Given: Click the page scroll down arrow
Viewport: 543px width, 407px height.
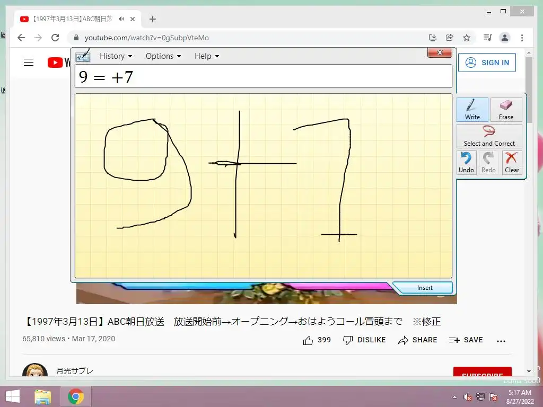Looking at the screenshot, I should tap(529, 371).
